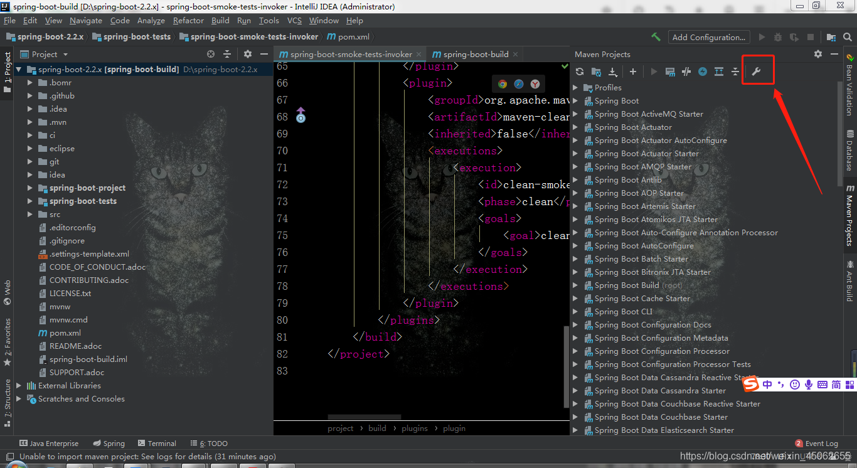Collapse all Maven project nodes
Screen dimensions: 857x468
click(735, 72)
